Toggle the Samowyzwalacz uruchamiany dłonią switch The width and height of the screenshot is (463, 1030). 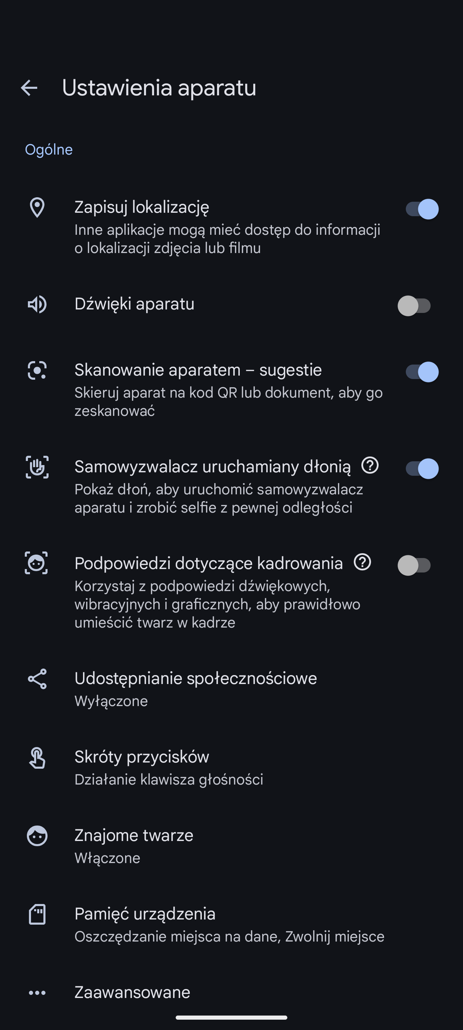[422, 469]
